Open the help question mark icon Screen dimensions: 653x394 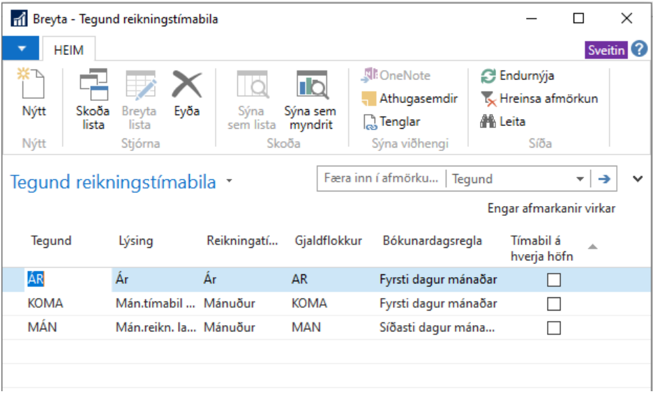point(640,50)
